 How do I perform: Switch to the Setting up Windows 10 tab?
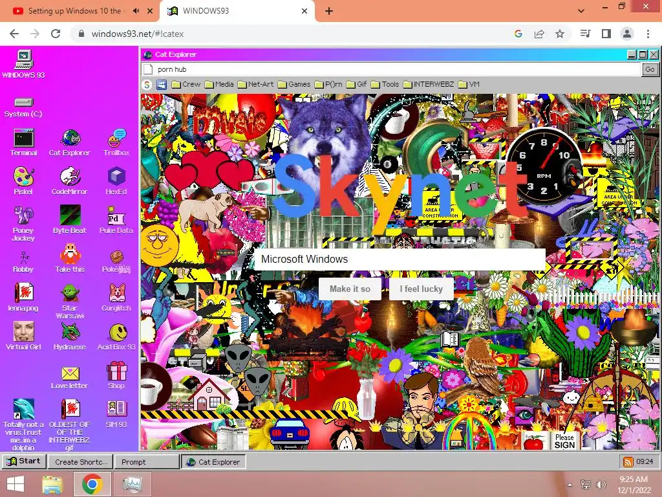[74, 11]
